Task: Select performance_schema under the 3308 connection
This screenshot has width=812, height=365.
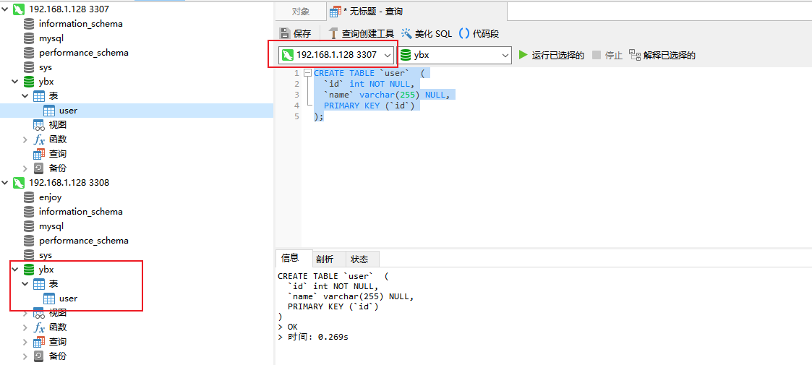Action: 83,241
